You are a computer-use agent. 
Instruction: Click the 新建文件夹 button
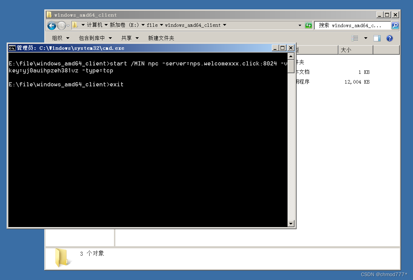(x=161, y=38)
